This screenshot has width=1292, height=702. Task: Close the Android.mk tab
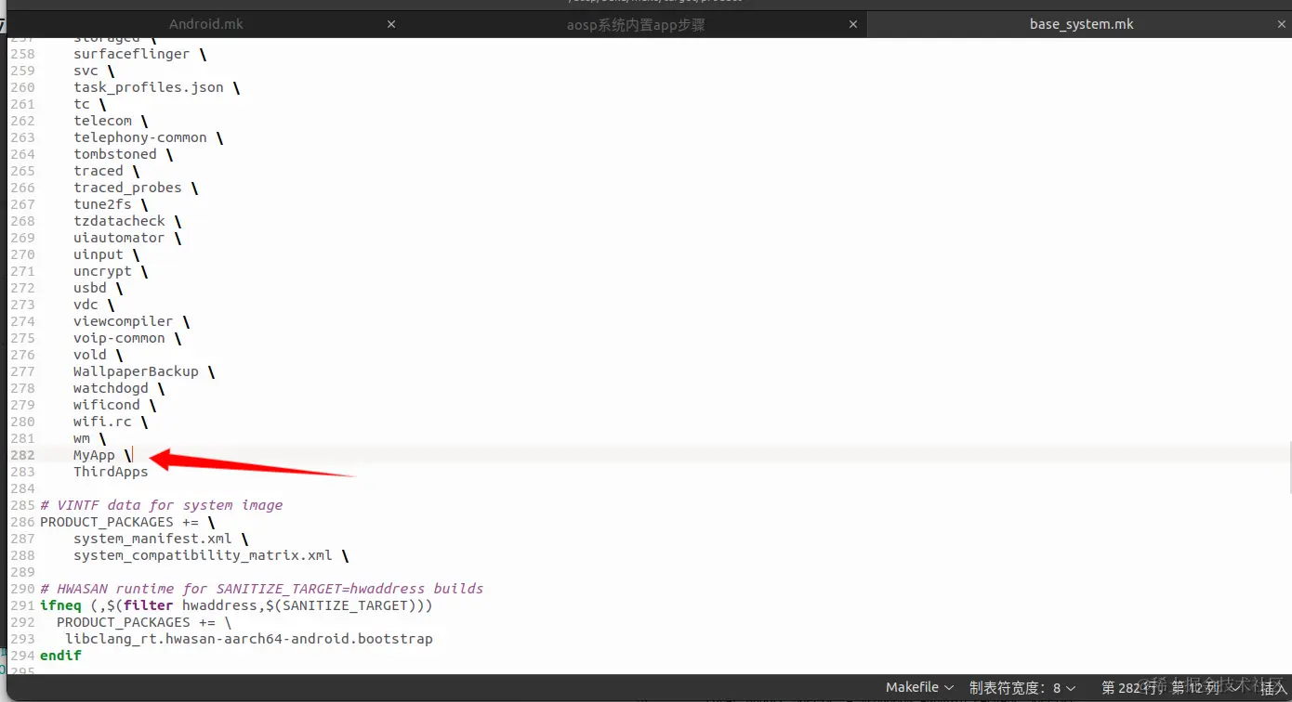coord(390,24)
